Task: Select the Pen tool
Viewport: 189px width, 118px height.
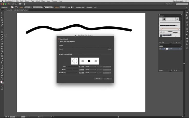Action: coord(2,23)
